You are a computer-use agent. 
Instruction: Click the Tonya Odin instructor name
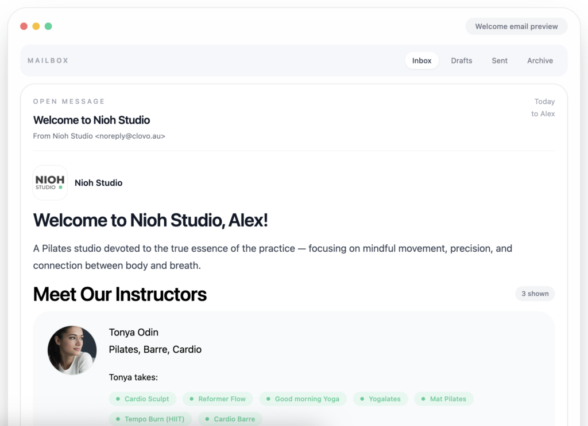[x=133, y=333]
